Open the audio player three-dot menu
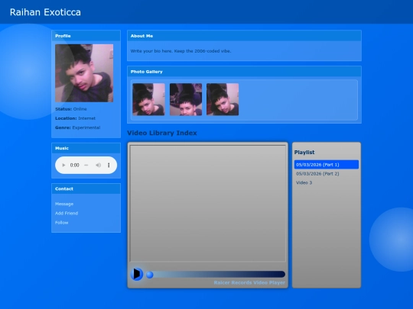The image size is (413, 309). click(109, 166)
